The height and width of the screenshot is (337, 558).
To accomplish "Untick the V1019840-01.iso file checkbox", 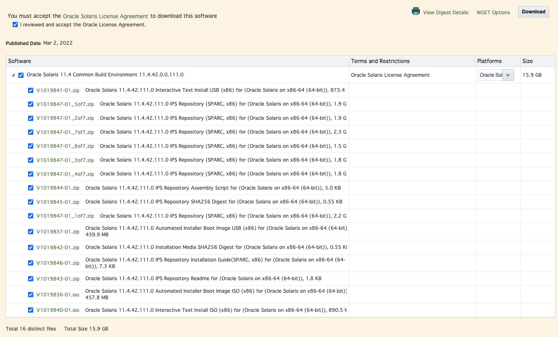I will (30, 310).
